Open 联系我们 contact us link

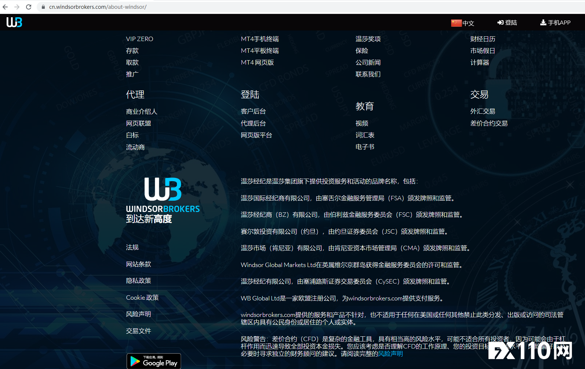click(x=368, y=74)
